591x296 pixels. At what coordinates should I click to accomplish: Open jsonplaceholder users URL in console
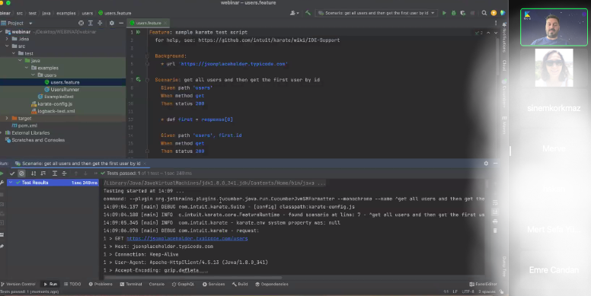[x=187, y=238]
